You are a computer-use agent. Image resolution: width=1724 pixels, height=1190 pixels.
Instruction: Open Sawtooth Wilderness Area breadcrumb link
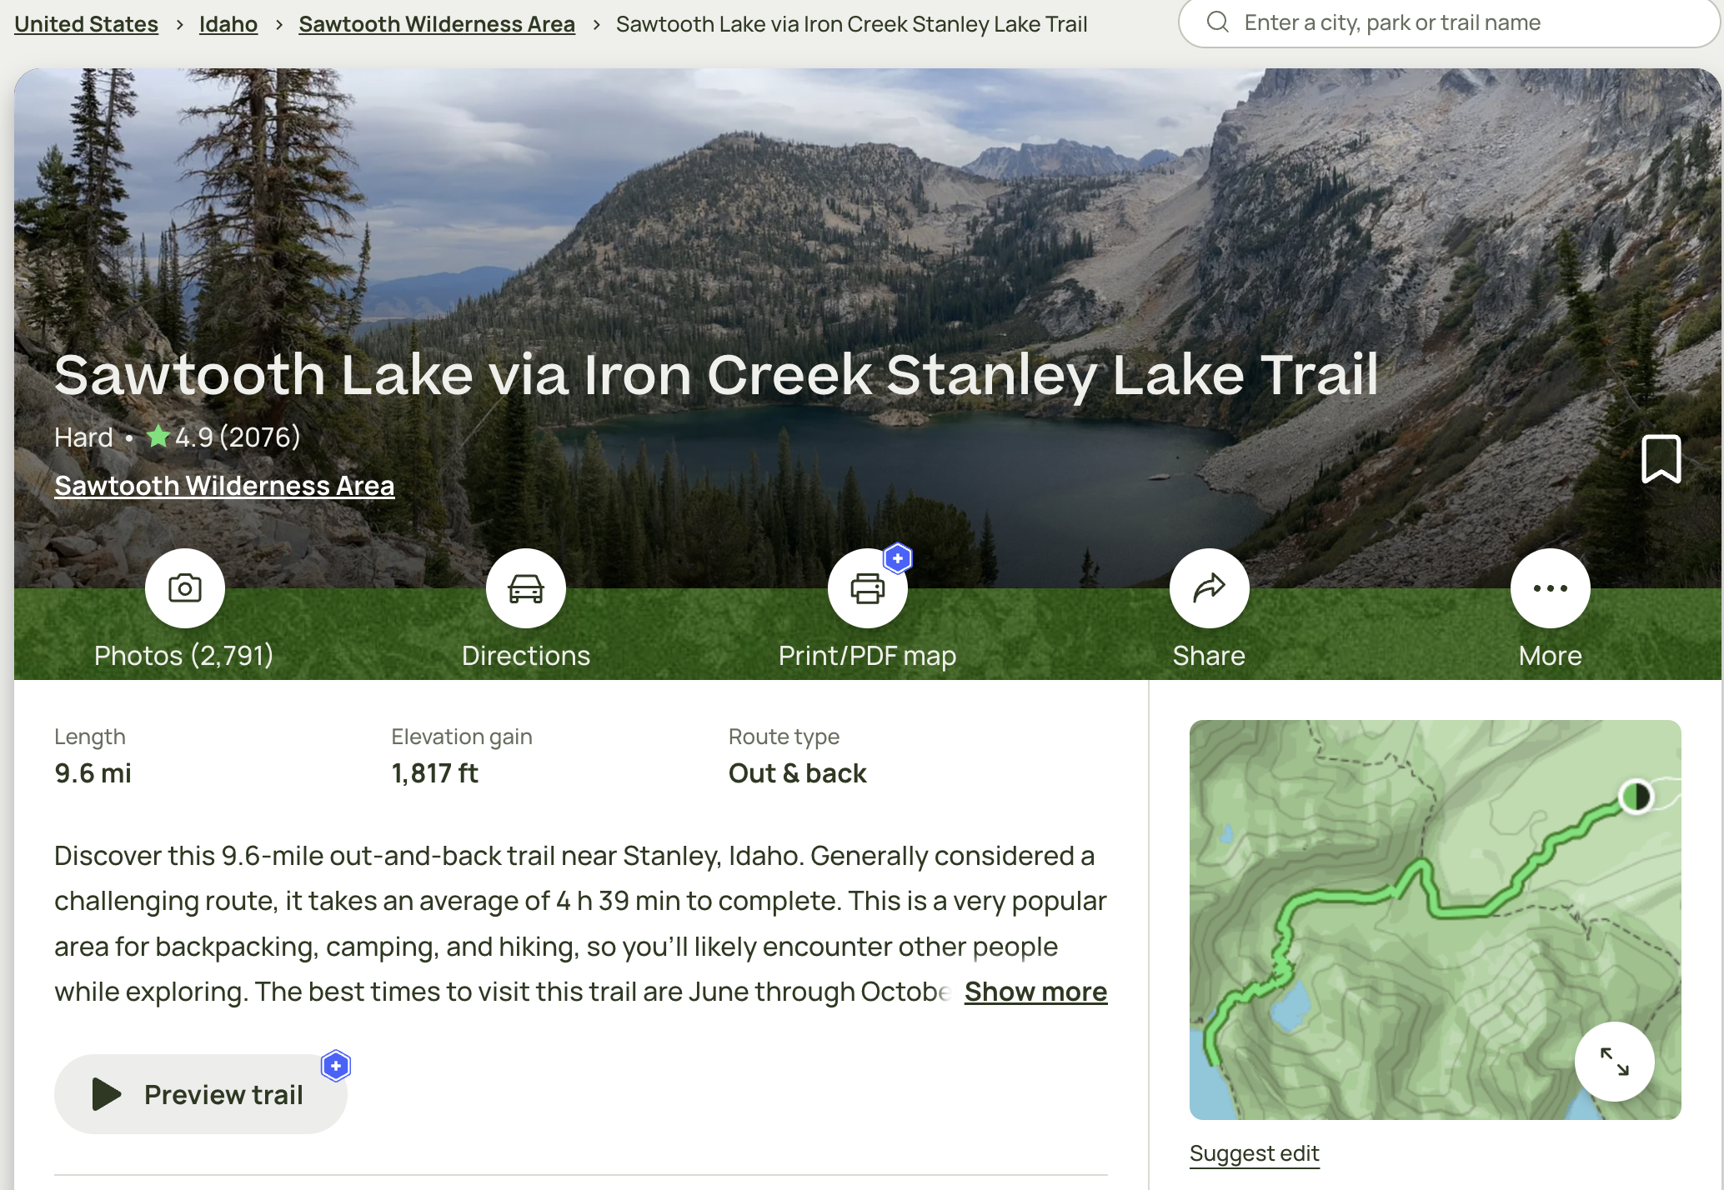coord(437,24)
